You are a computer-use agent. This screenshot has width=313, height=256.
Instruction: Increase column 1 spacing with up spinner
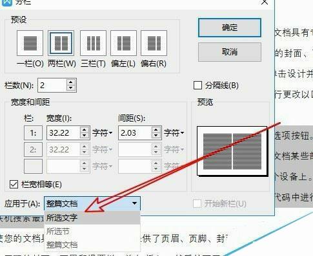pos(156,130)
